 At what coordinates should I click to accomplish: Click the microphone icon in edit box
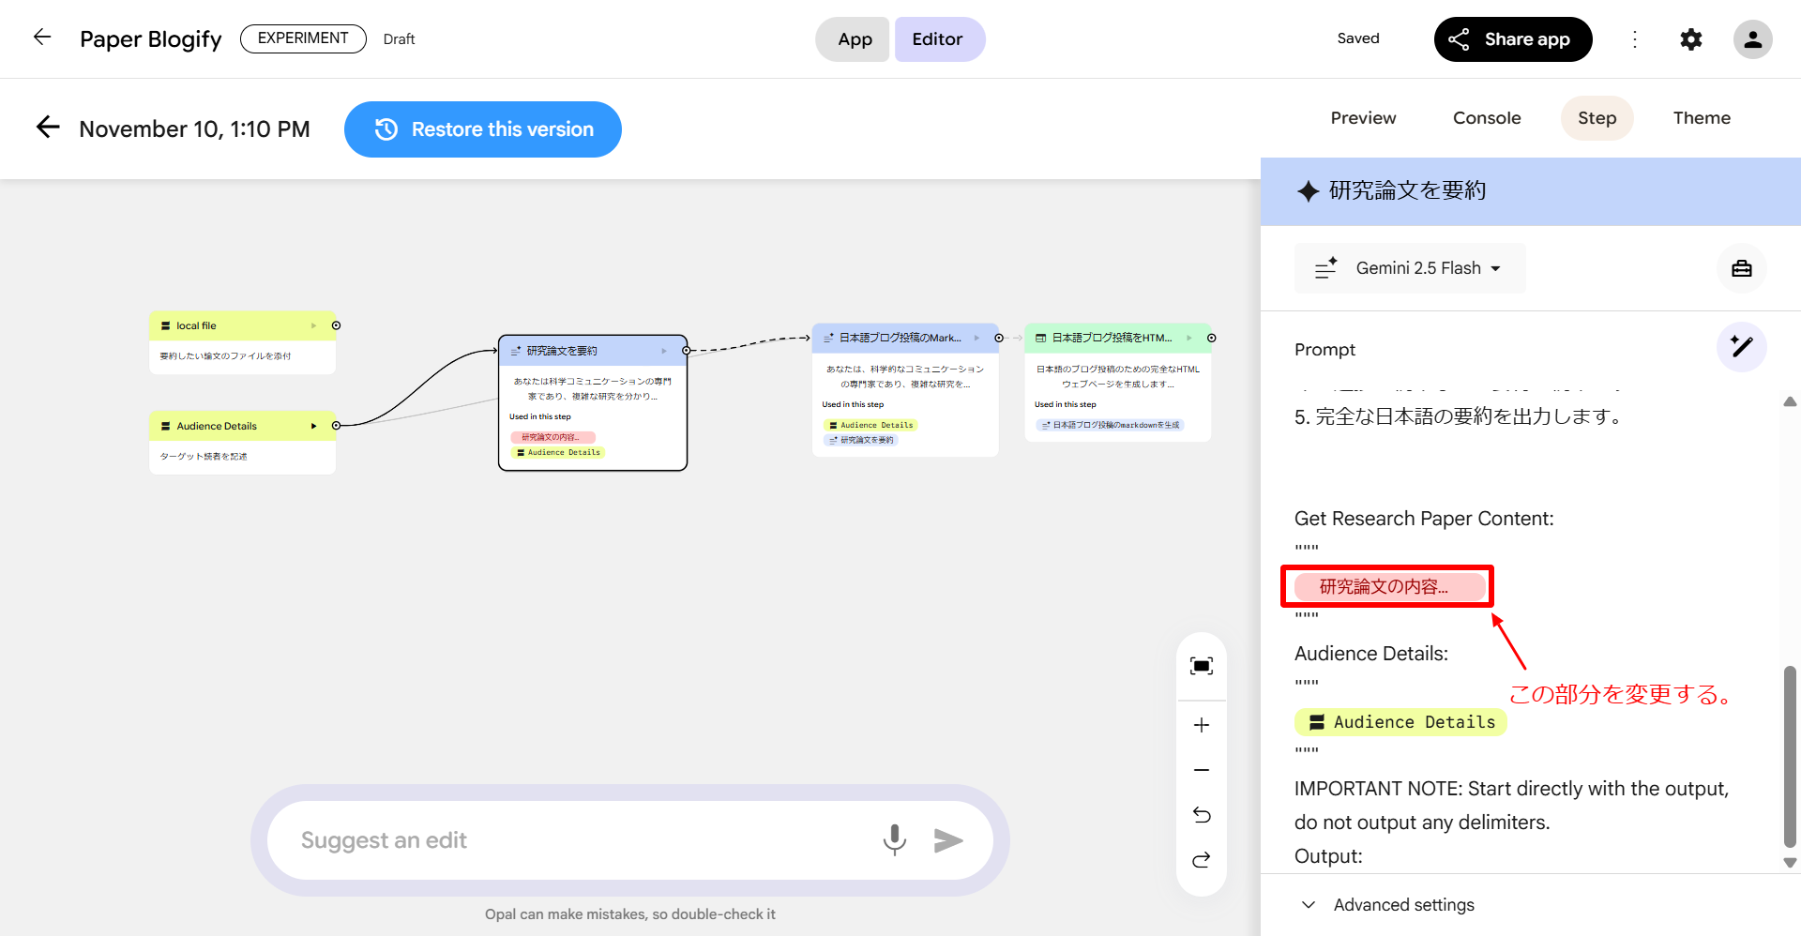(895, 840)
